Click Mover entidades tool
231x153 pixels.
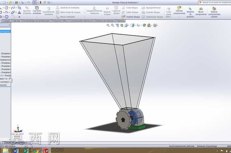66,17
